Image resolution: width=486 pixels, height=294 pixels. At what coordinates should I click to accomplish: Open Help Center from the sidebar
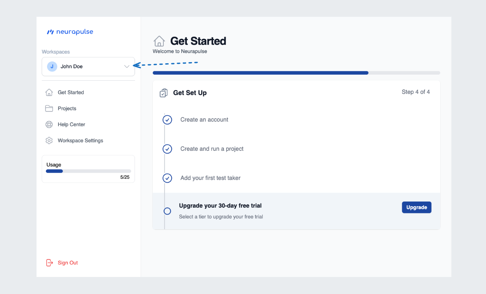point(72,124)
